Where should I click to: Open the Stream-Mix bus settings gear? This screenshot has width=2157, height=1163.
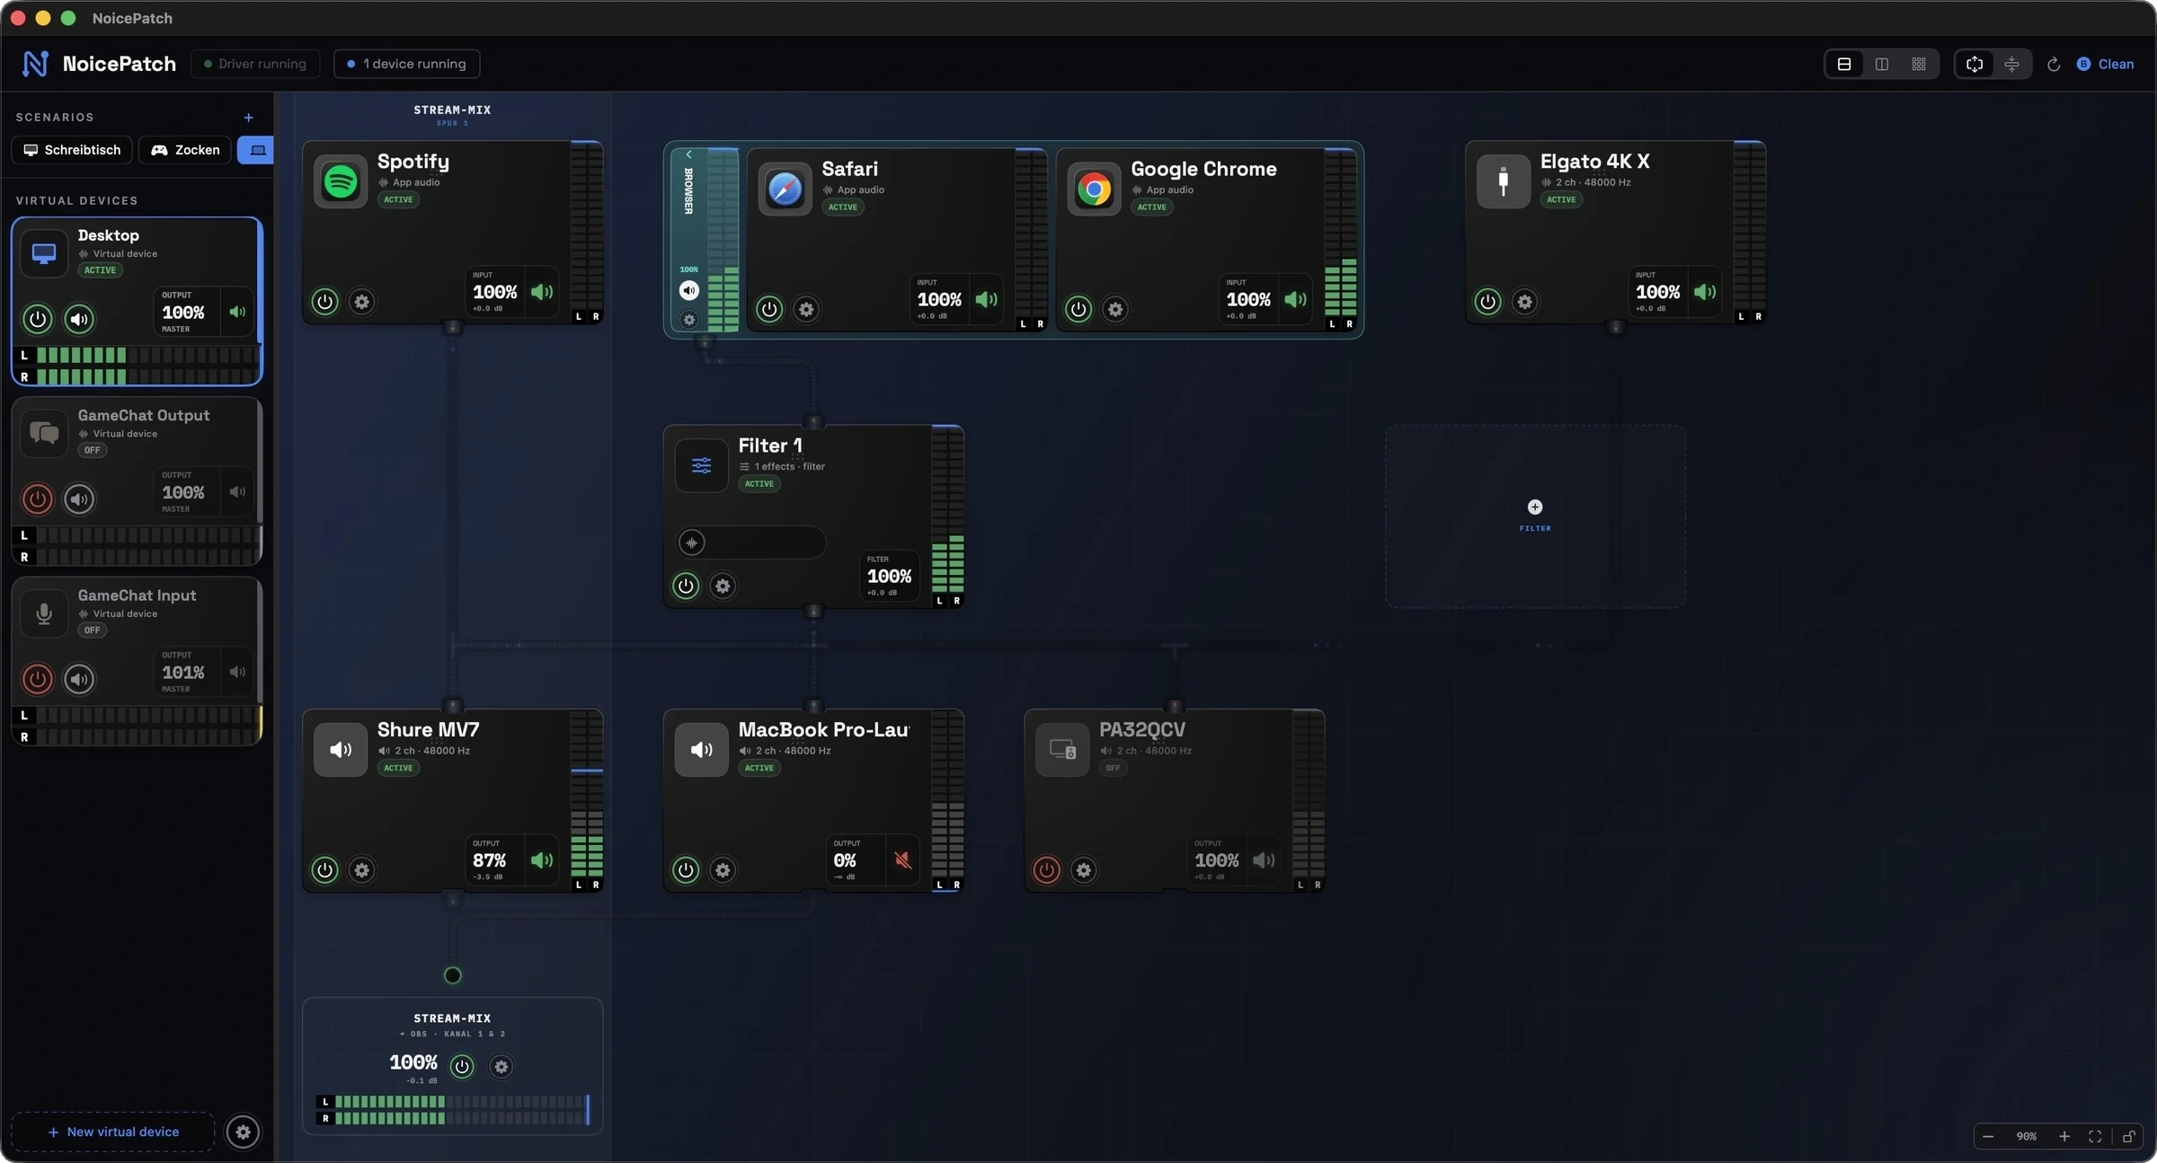click(x=502, y=1067)
